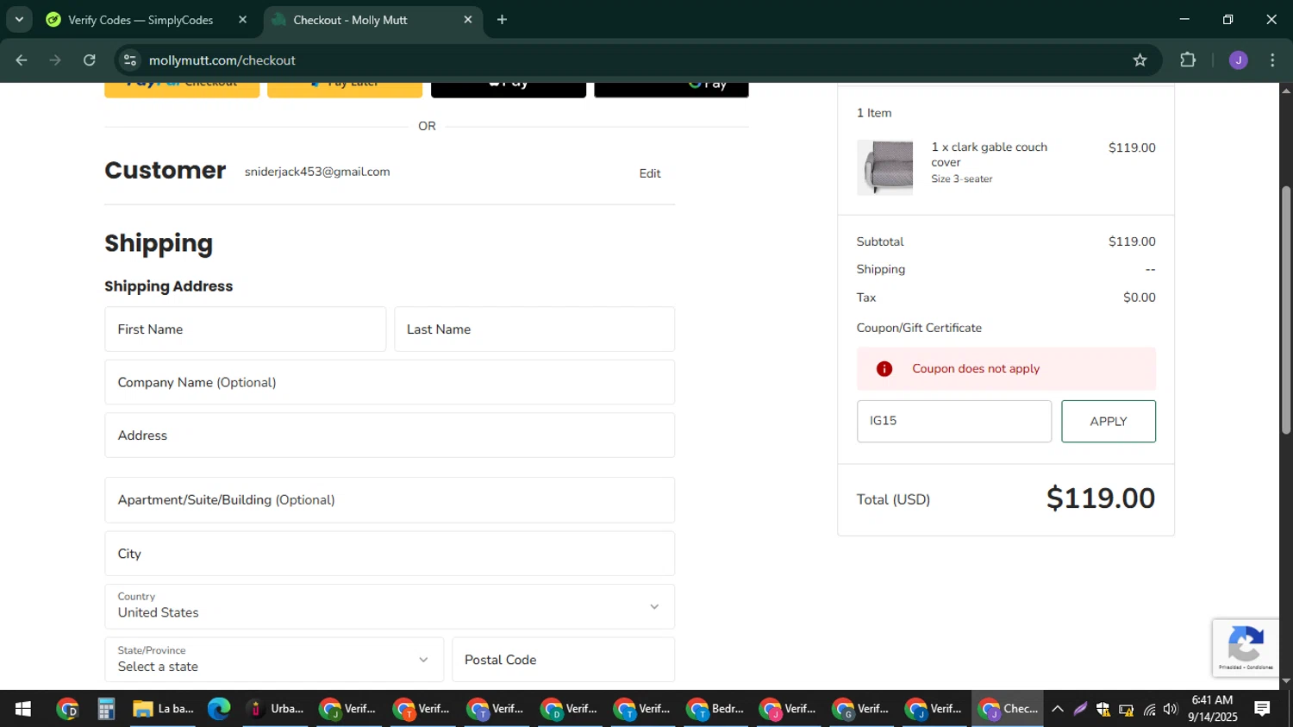Open the State/Province select a state dropdown
1293x727 pixels.
274,660
